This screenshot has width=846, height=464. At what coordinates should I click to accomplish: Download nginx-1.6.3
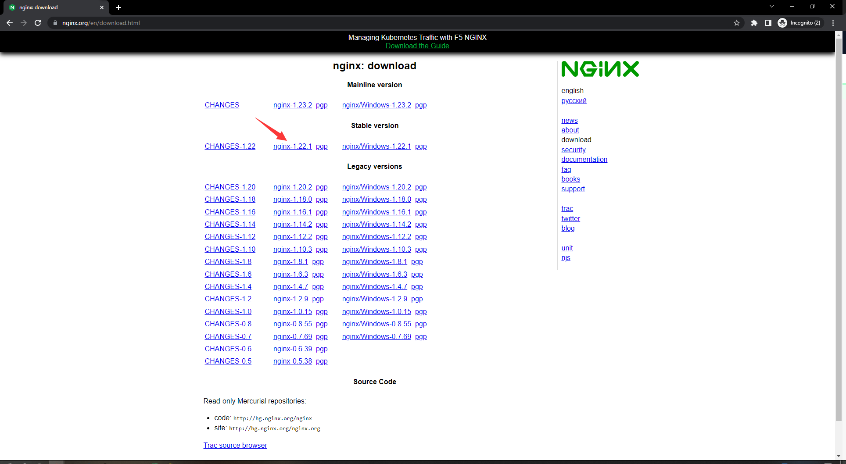pos(290,274)
